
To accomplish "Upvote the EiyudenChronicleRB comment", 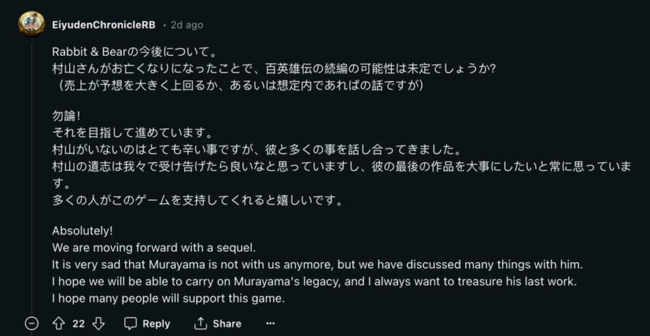I will (59, 323).
